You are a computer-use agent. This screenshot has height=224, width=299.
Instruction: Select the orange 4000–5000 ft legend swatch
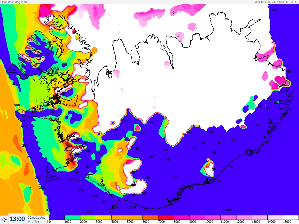(119, 217)
